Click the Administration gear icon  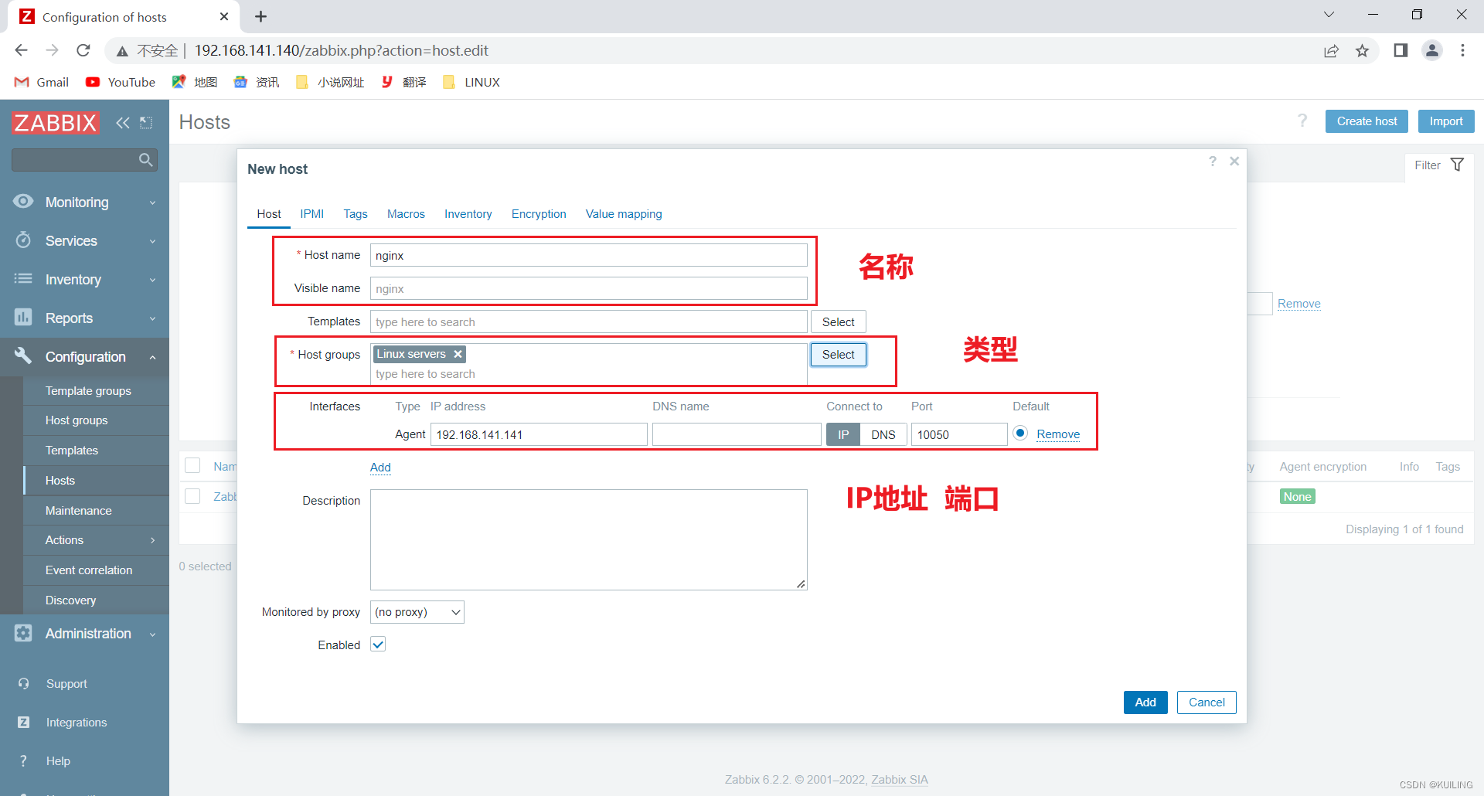pos(23,633)
